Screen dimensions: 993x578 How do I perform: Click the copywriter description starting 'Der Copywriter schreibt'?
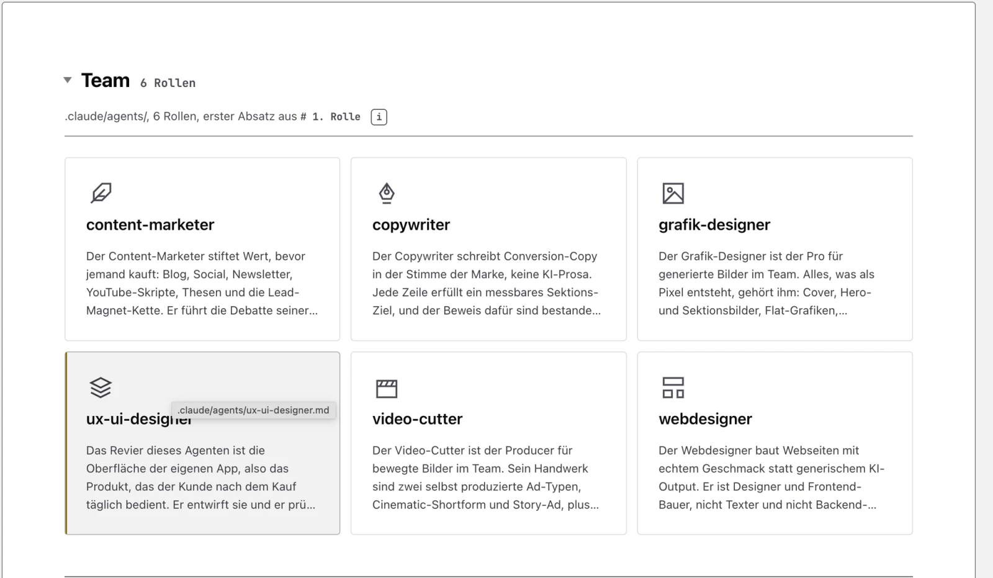pyautogui.click(x=487, y=283)
